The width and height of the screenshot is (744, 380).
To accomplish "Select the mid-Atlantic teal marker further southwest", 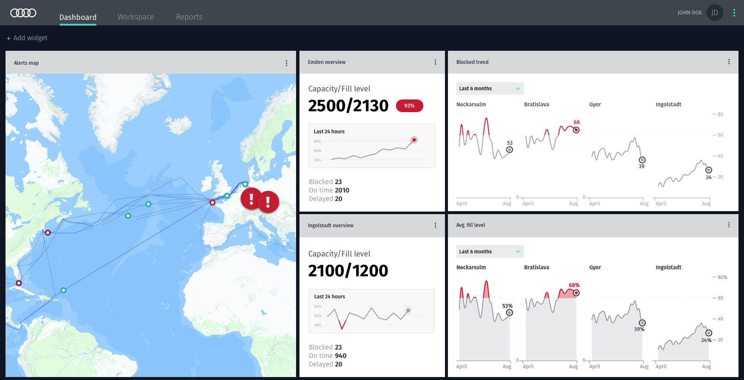I will click(x=128, y=216).
